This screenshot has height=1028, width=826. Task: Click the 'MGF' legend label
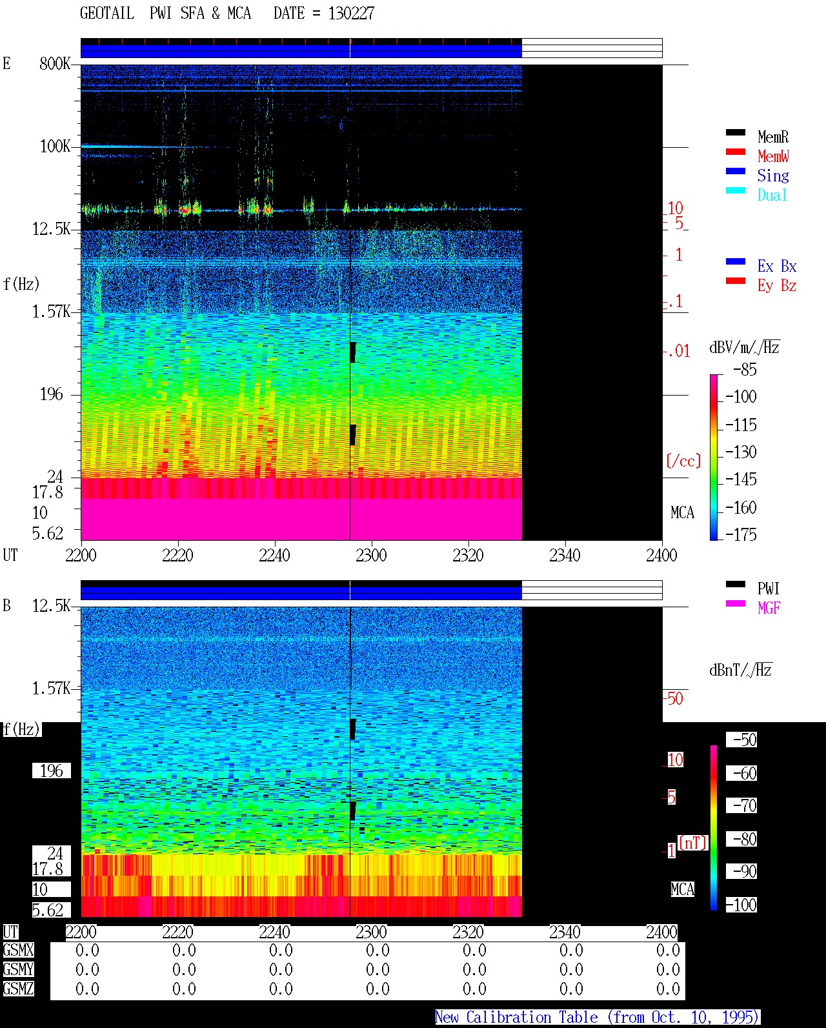coord(769,608)
